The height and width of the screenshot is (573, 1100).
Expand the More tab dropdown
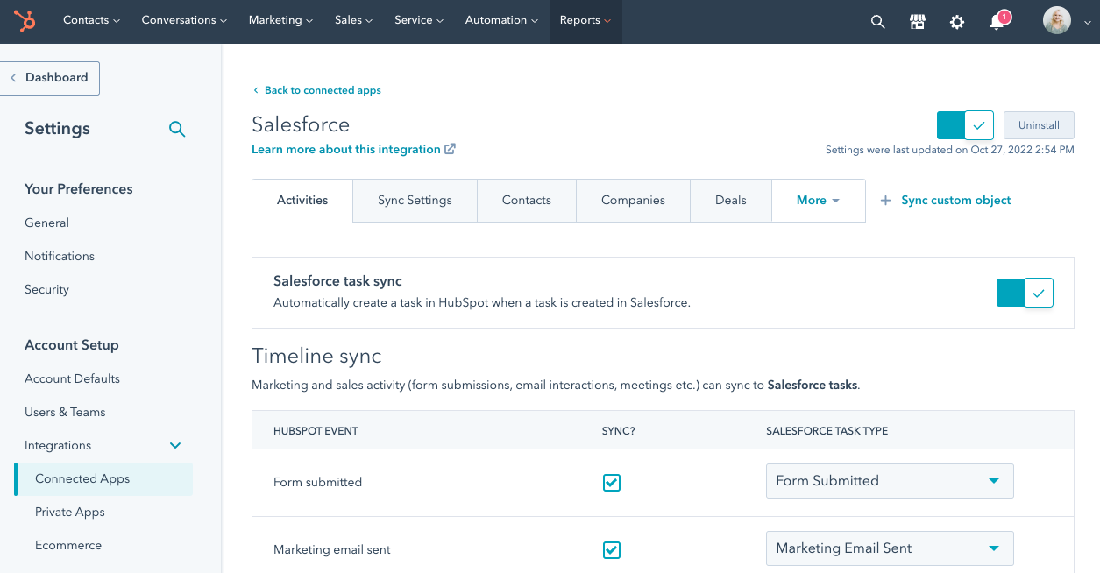(x=818, y=201)
